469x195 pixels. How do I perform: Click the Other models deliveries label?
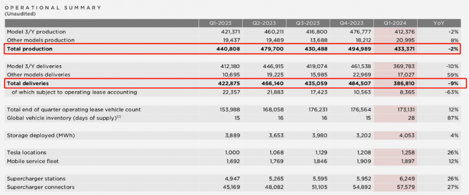point(39,74)
